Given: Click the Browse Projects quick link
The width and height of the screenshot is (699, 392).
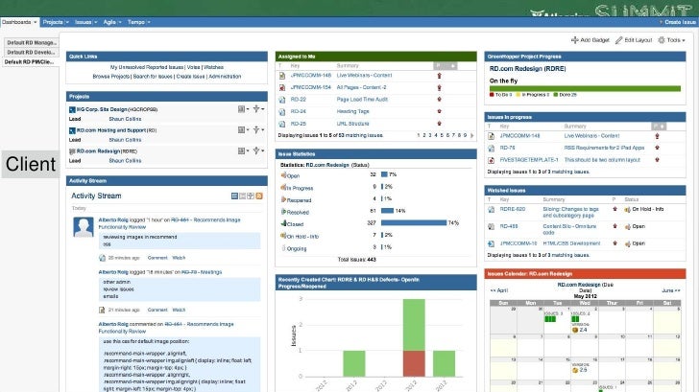Looking at the screenshot, I should click(x=111, y=77).
